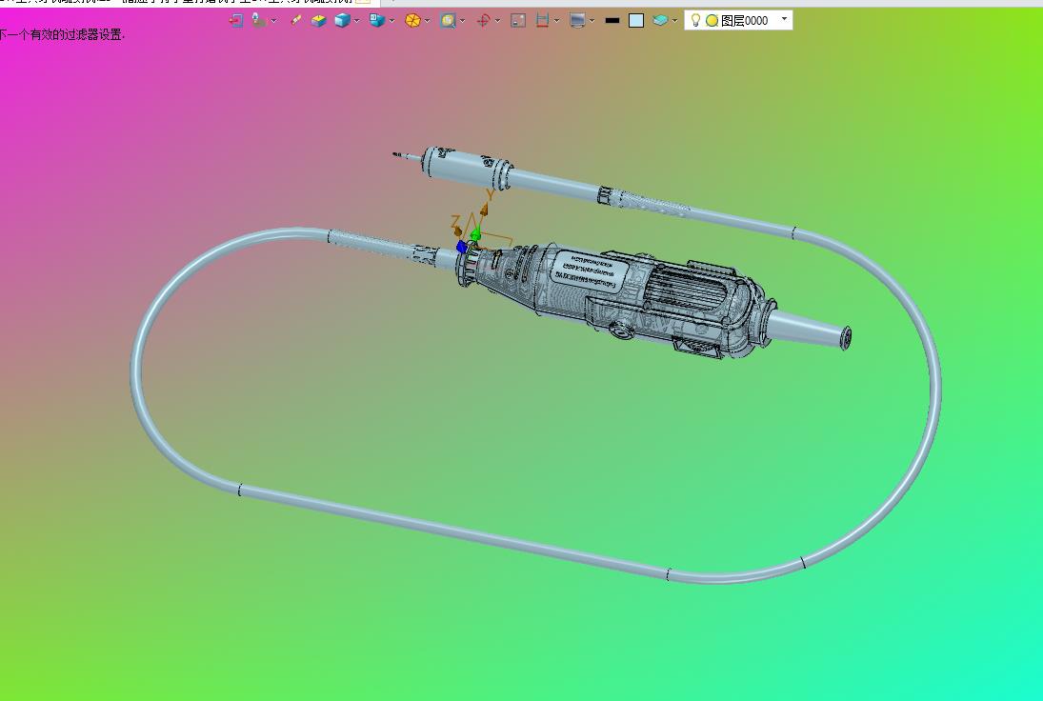Click the gray monitor display icon
This screenshot has width=1043, height=701.
point(577,21)
